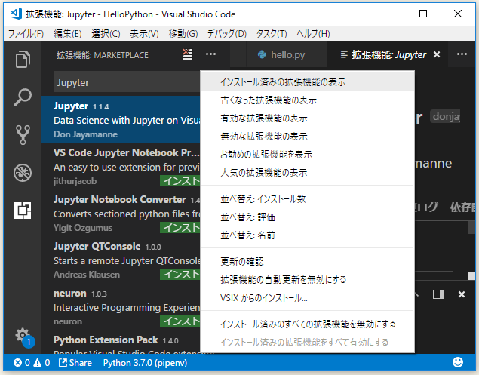
Task: Choose 有効な拡張機能の表示
Action: [x=307, y=118]
